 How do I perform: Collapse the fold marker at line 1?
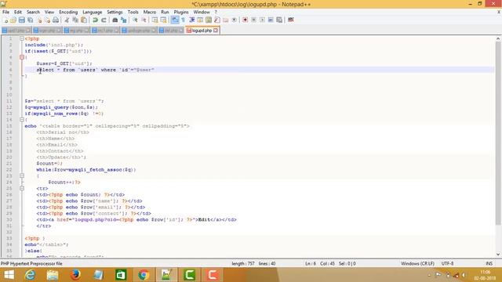click(22, 38)
